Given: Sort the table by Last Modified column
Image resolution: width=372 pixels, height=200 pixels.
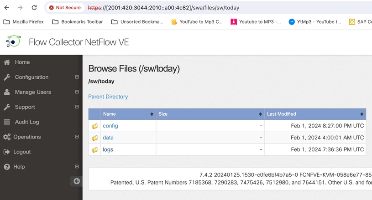Looking at the screenshot, I should pyautogui.click(x=315, y=114).
